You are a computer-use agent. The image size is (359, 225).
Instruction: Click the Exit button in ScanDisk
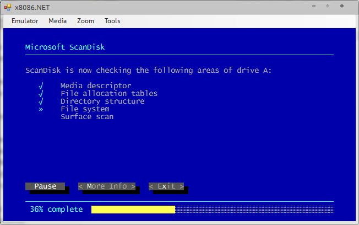(166, 186)
